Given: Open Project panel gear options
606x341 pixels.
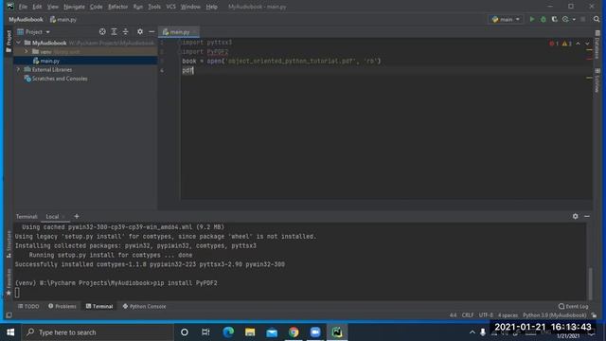Looking at the screenshot, I should [x=140, y=31].
